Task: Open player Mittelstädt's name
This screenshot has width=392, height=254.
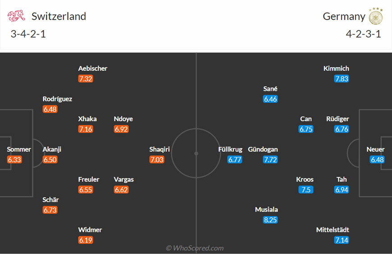Action: click(333, 230)
